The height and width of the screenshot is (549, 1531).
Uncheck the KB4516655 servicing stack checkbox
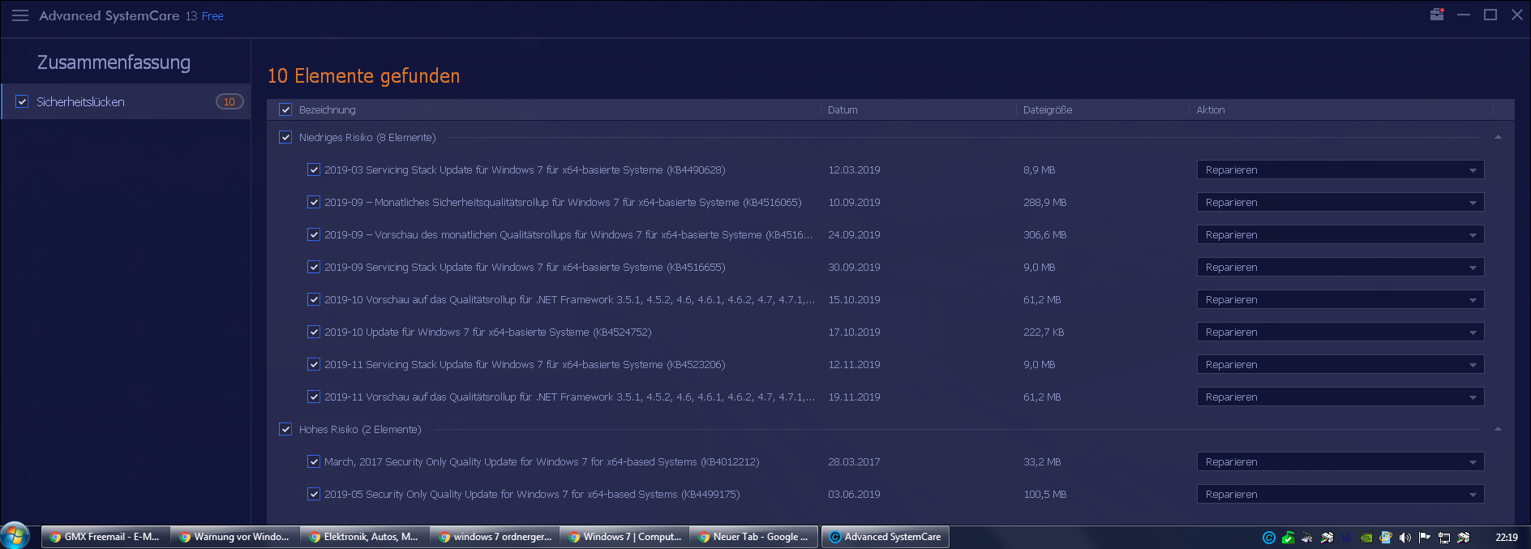[314, 267]
